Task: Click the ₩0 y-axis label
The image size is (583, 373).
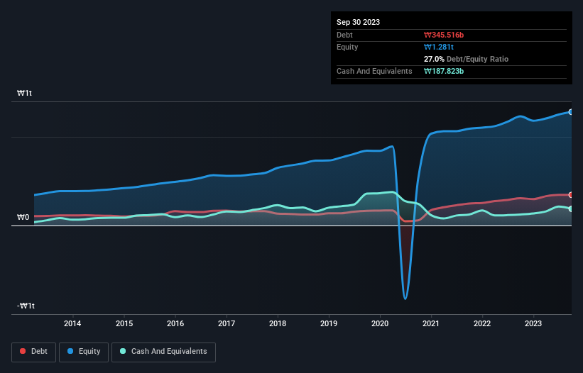Action: click(23, 217)
